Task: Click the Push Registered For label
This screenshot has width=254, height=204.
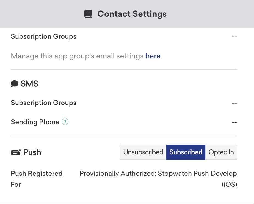Action: (37, 179)
